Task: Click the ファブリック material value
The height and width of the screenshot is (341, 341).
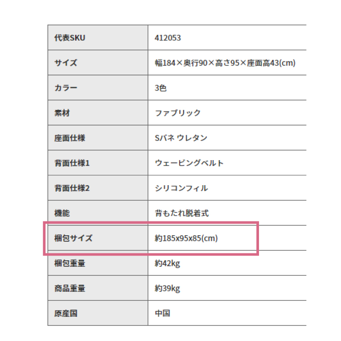Action: (177, 113)
